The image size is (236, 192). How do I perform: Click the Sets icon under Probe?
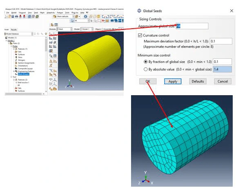click(16, 51)
